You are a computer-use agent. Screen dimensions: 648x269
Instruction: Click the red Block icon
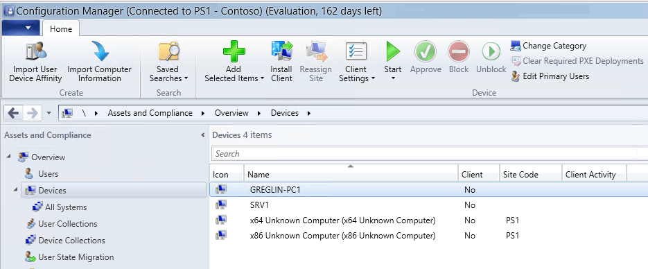pos(458,52)
